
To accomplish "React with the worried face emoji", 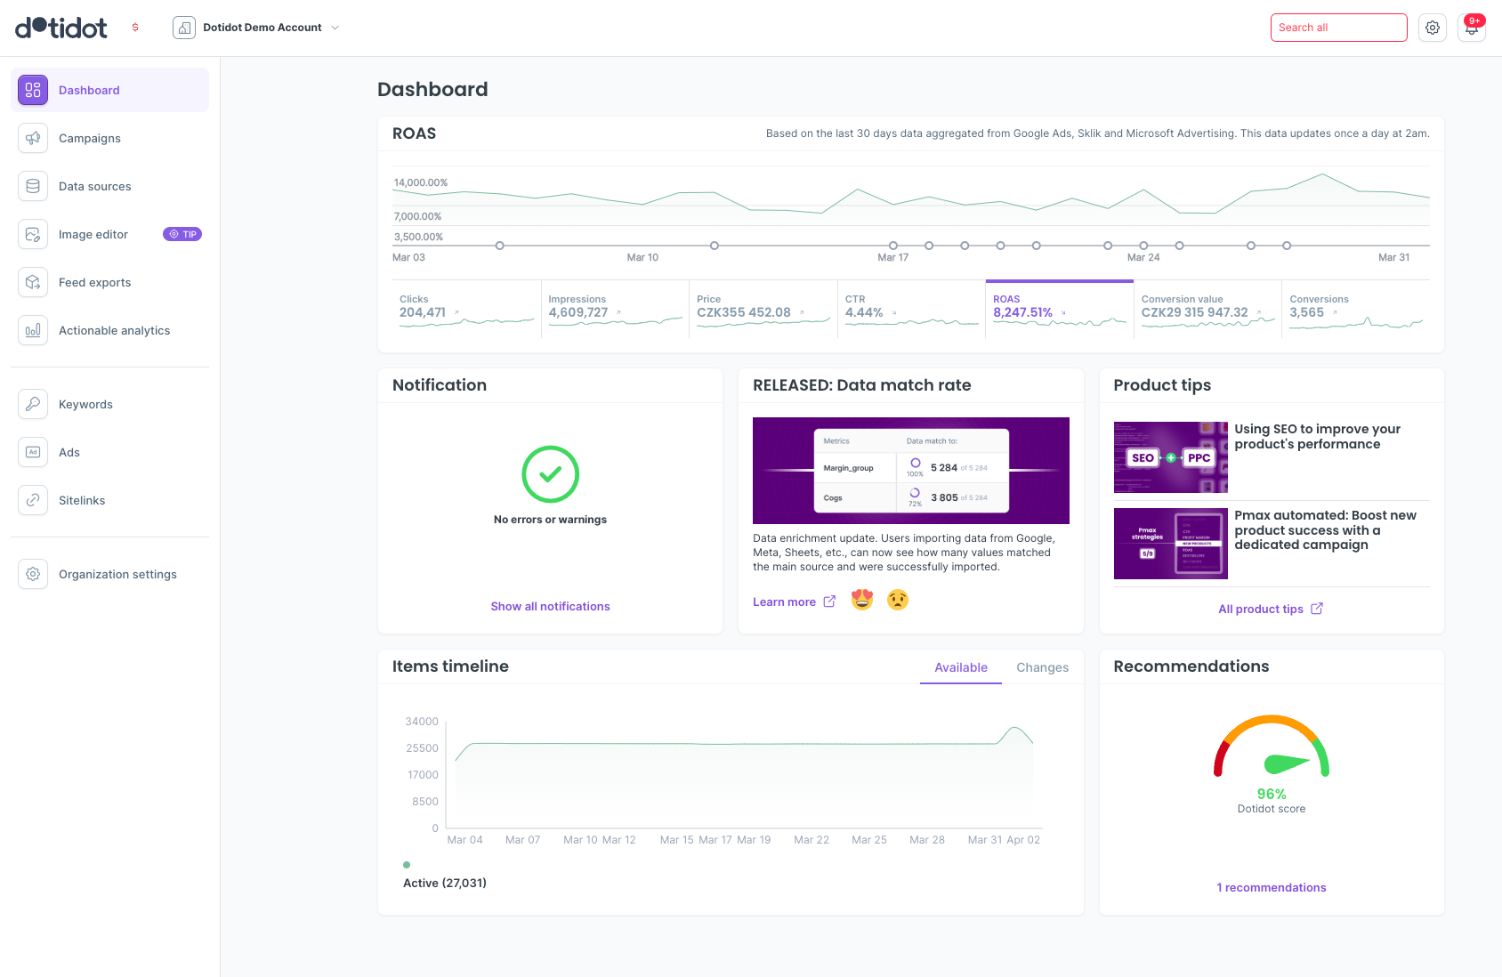I will coord(898,601).
